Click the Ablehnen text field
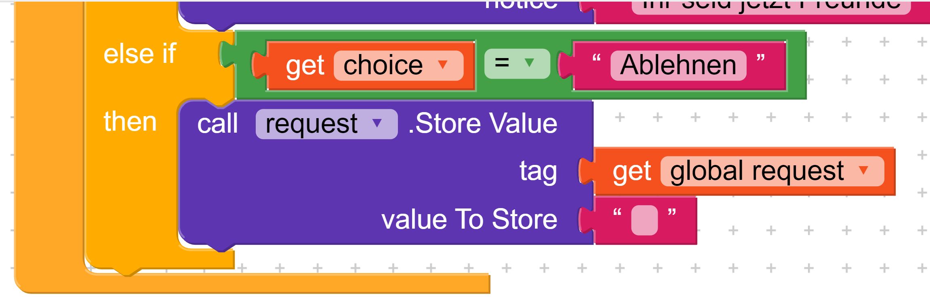Viewport: 930px width, 300px height. [678, 65]
